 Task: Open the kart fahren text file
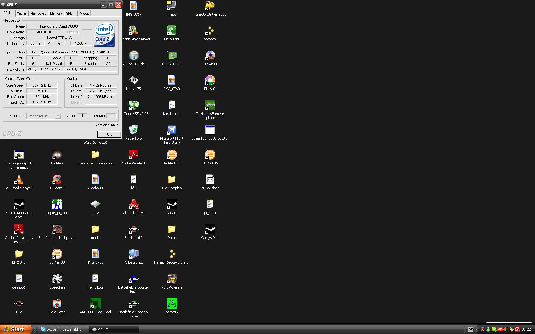point(172,108)
